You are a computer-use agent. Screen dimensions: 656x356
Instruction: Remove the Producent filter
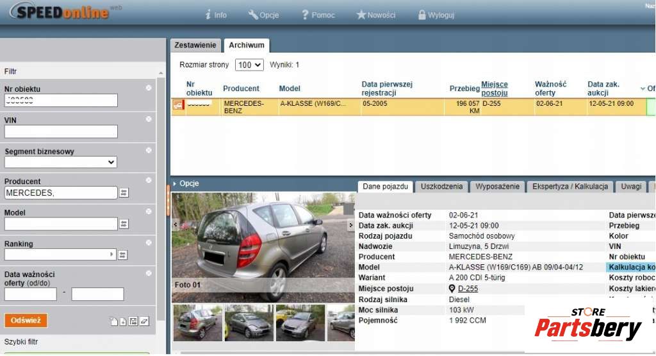(149, 180)
